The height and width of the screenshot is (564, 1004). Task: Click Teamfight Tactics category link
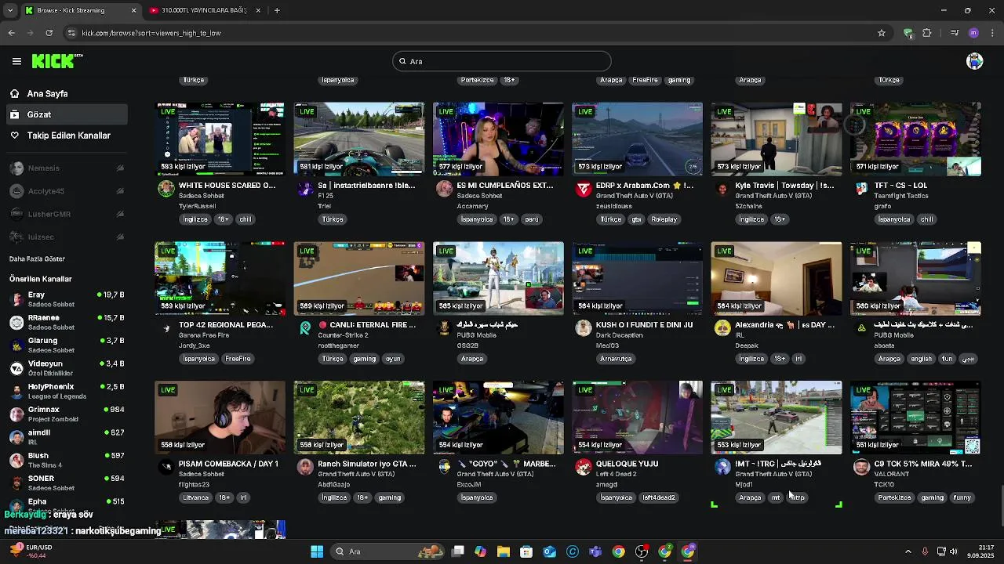pos(900,196)
